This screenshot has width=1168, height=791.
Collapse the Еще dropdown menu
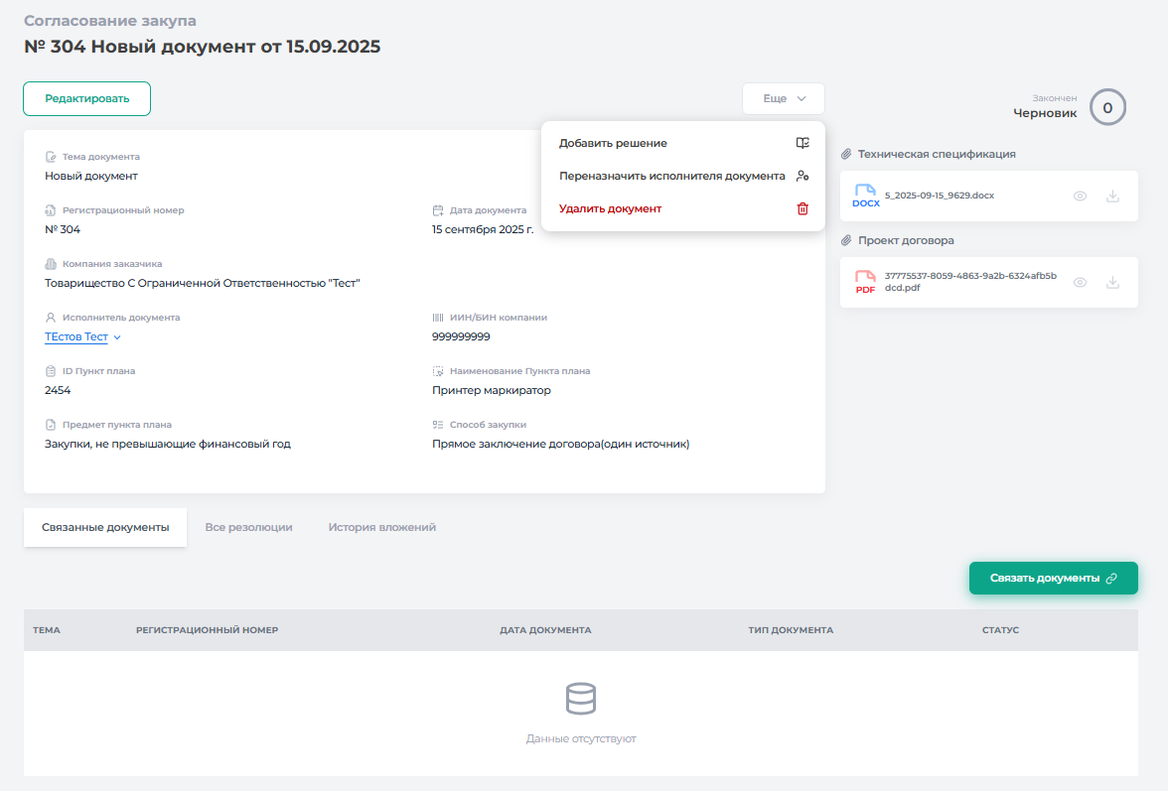(x=783, y=99)
